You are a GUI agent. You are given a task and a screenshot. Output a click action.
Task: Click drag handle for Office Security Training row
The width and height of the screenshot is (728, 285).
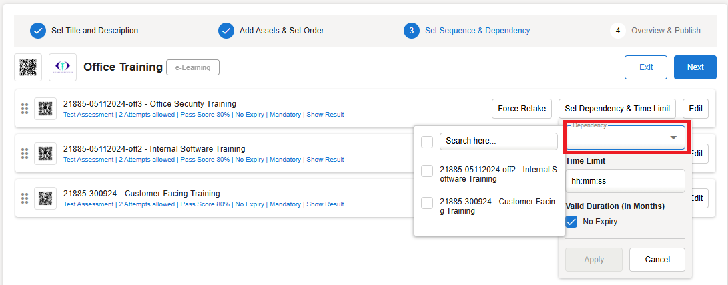click(25, 109)
